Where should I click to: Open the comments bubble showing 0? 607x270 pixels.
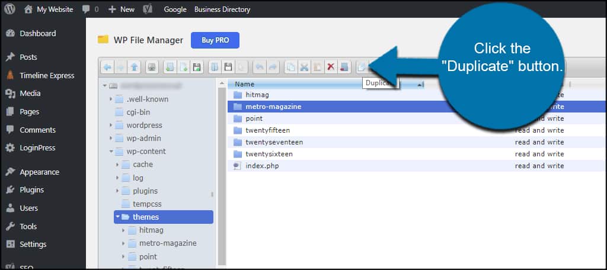(x=90, y=9)
